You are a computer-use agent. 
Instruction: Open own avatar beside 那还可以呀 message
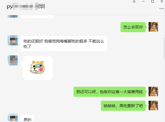click(x=153, y=91)
